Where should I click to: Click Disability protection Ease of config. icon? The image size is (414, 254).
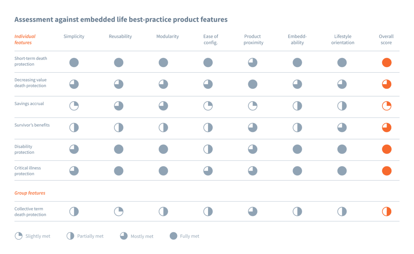tap(208, 149)
